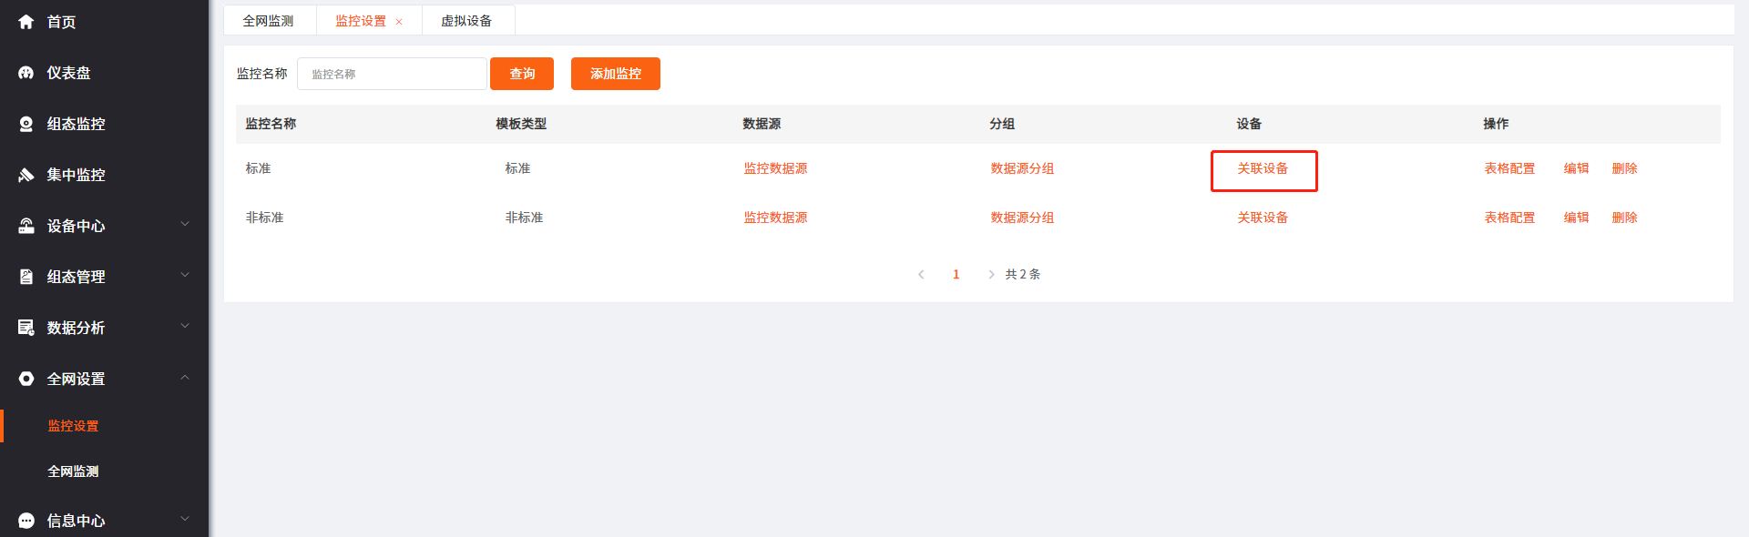
Task: Click the dashboard gauge icon beside 仪表盘
Action: pos(26,73)
